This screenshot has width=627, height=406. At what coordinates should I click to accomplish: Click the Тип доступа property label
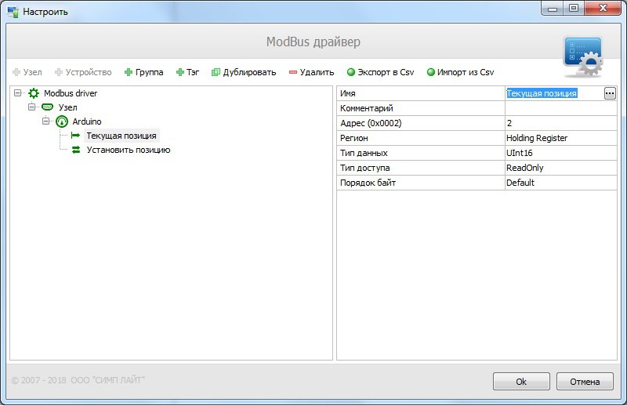364,168
